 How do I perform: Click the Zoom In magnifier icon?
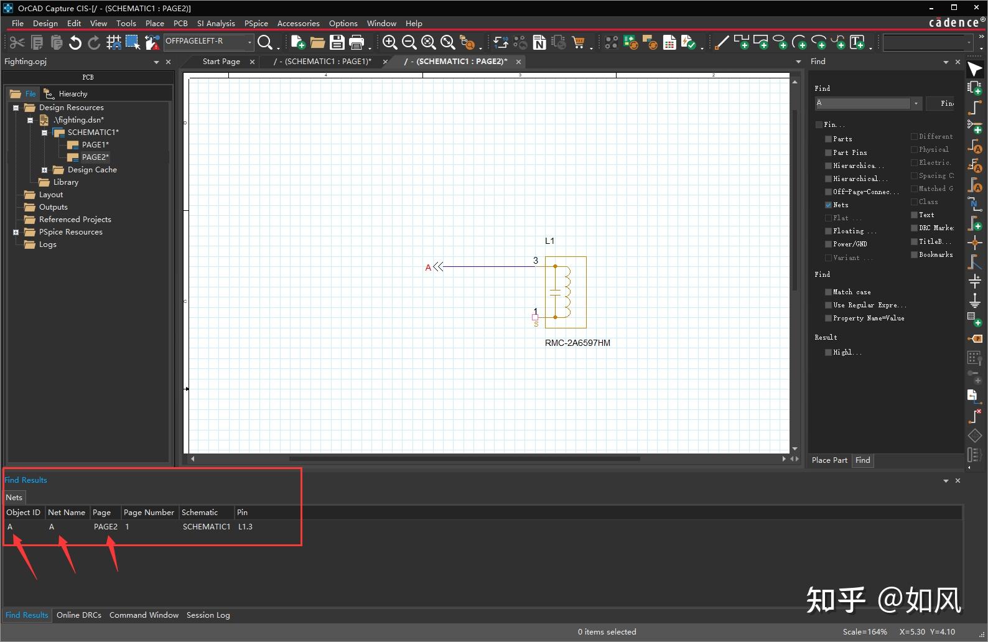pos(390,42)
